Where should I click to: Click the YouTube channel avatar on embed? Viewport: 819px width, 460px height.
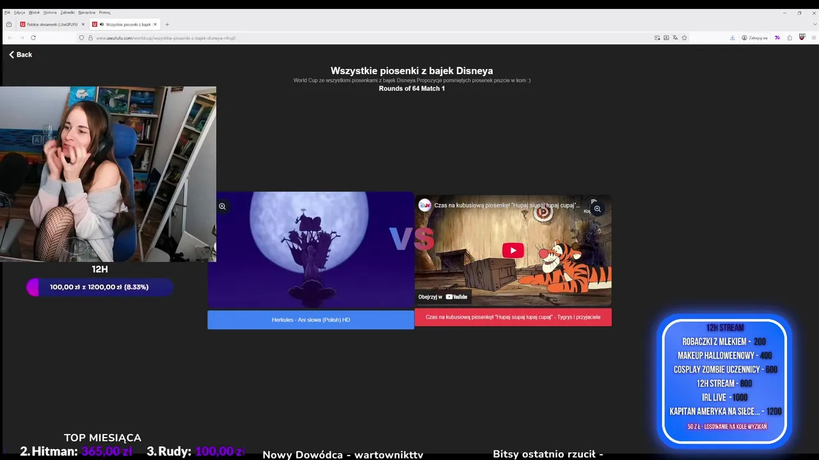pos(425,205)
